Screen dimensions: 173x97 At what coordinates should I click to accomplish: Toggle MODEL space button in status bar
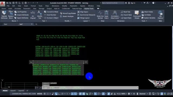(x=40, y=94)
